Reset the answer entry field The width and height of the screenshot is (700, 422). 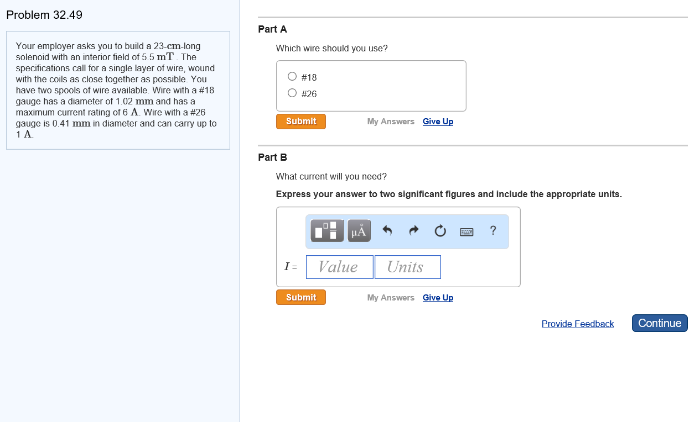440,231
